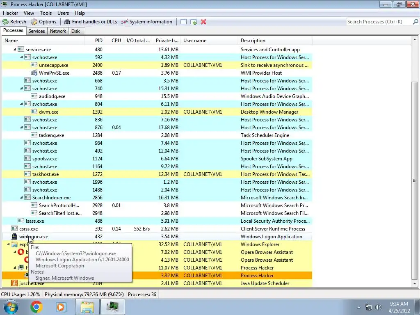This screenshot has width=420, height=315.
Task: Open the Windows Start button
Action: pyautogui.click(x=11, y=307)
